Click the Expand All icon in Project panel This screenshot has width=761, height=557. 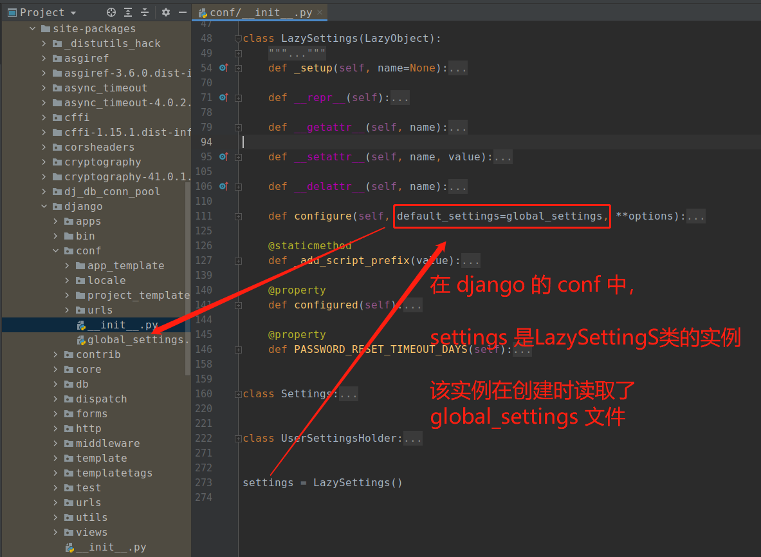pyautogui.click(x=128, y=12)
